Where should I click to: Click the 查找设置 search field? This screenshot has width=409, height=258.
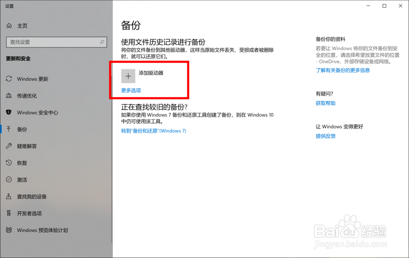coord(56,42)
